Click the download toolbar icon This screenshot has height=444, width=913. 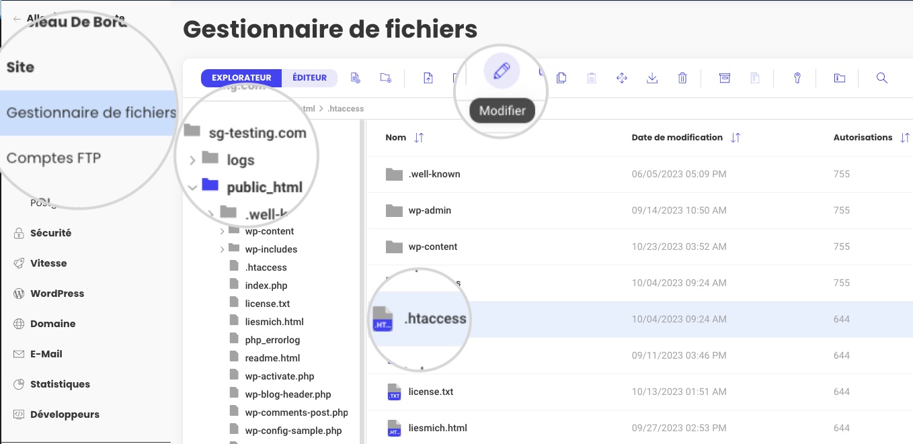click(x=652, y=78)
